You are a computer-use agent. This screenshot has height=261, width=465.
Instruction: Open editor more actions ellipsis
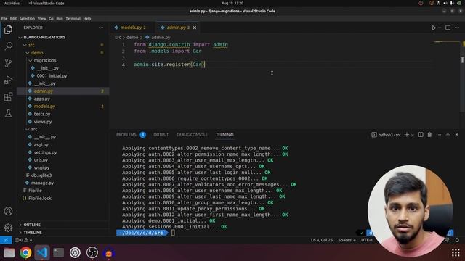457,28
